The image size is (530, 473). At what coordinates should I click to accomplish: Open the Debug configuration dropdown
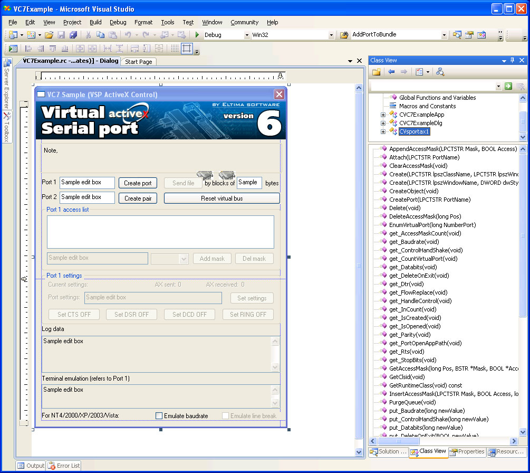tap(247, 35)
